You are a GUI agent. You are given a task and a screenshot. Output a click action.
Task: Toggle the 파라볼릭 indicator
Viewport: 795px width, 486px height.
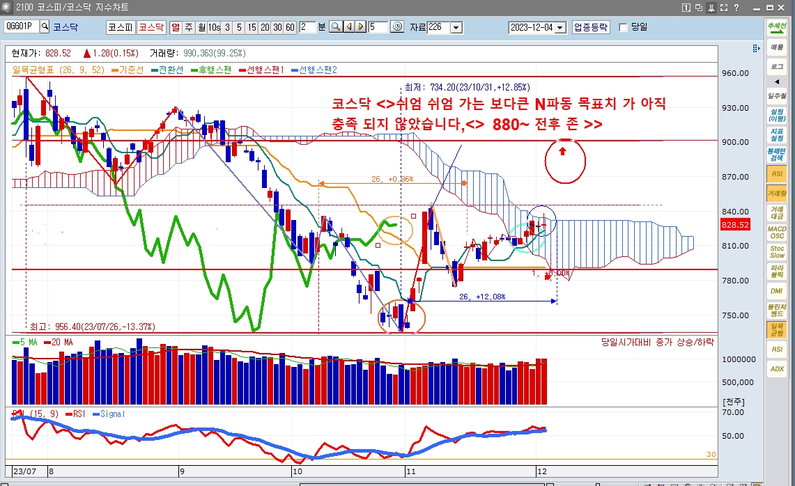pos(777,271)
